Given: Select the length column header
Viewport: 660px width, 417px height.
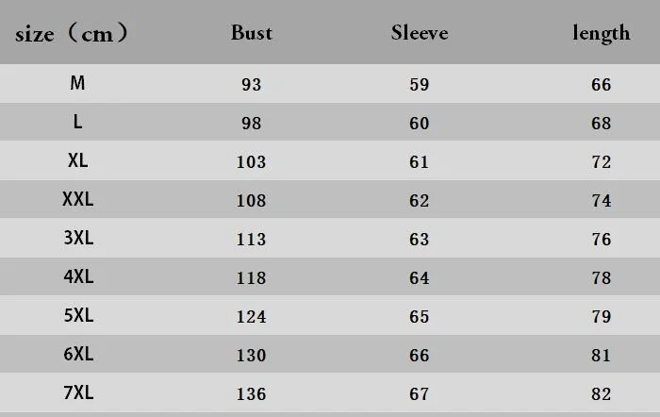Looking at the screenshot, I should pyautogui.click(x=602, y=34).
